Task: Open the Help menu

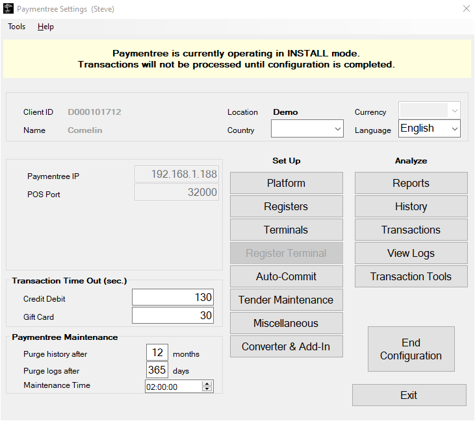Action: pos(45,27)
